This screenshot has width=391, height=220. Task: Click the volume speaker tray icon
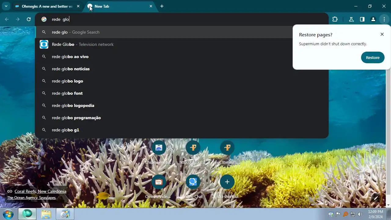(x=360, y=214)
